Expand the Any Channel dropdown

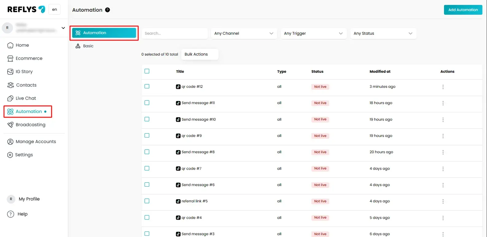pyautogui.click(x=244, y=33)
